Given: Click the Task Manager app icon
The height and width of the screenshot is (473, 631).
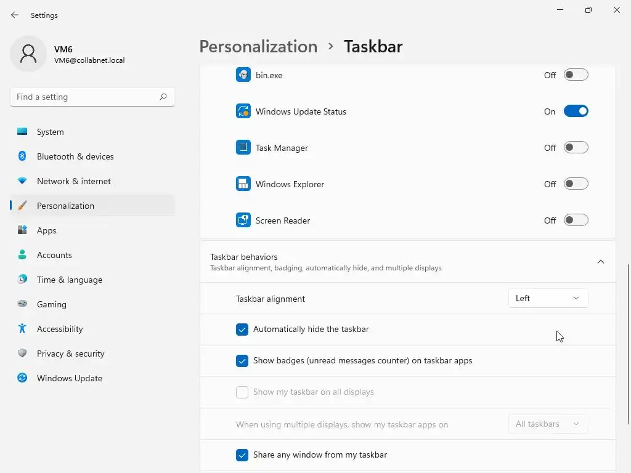Looking at the screenshot, I should pyautogui.click(x=243, y=147).
